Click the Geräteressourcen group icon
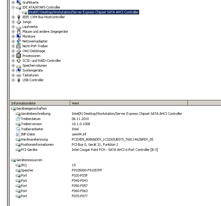 tap(13, 160)
